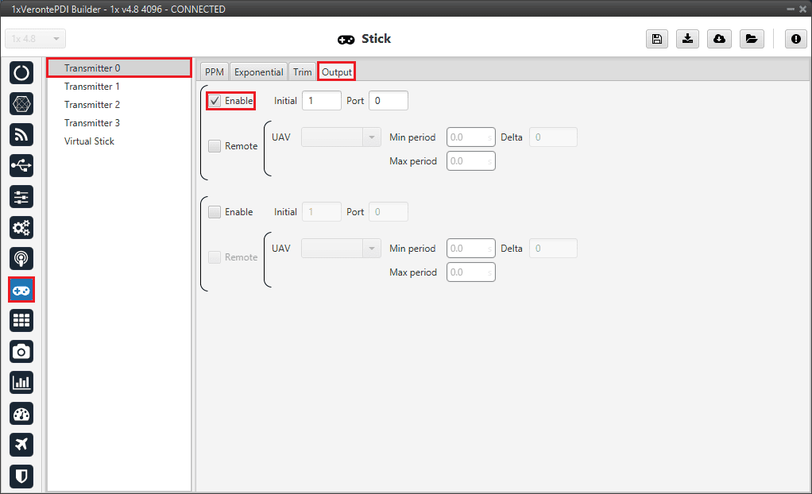Open the camera sidebar icon
The image size is (812, 494).
[21, 351]
